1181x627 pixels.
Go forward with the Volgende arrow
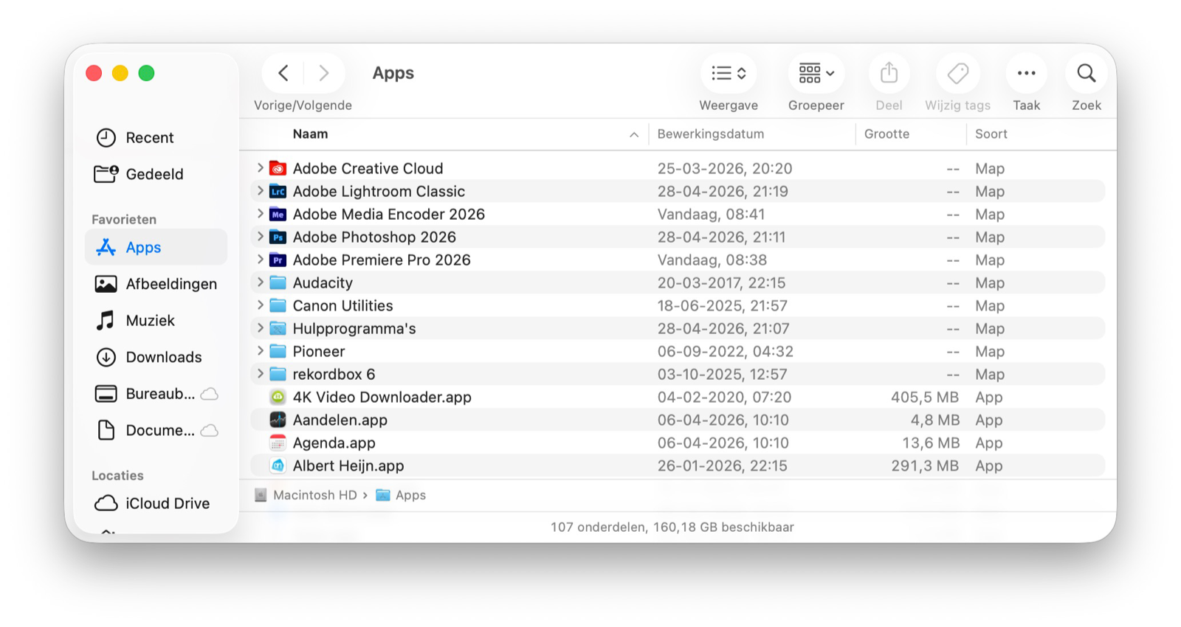pyautogui.click(x=323, y=73)
